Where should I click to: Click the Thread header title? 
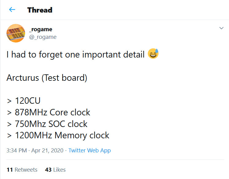coord(40,10)
